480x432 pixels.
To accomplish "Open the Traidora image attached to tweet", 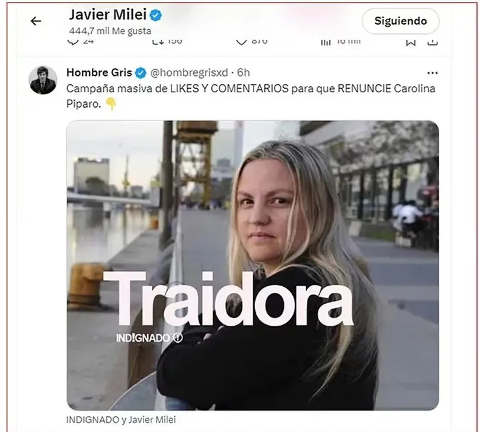I will 253,266.
